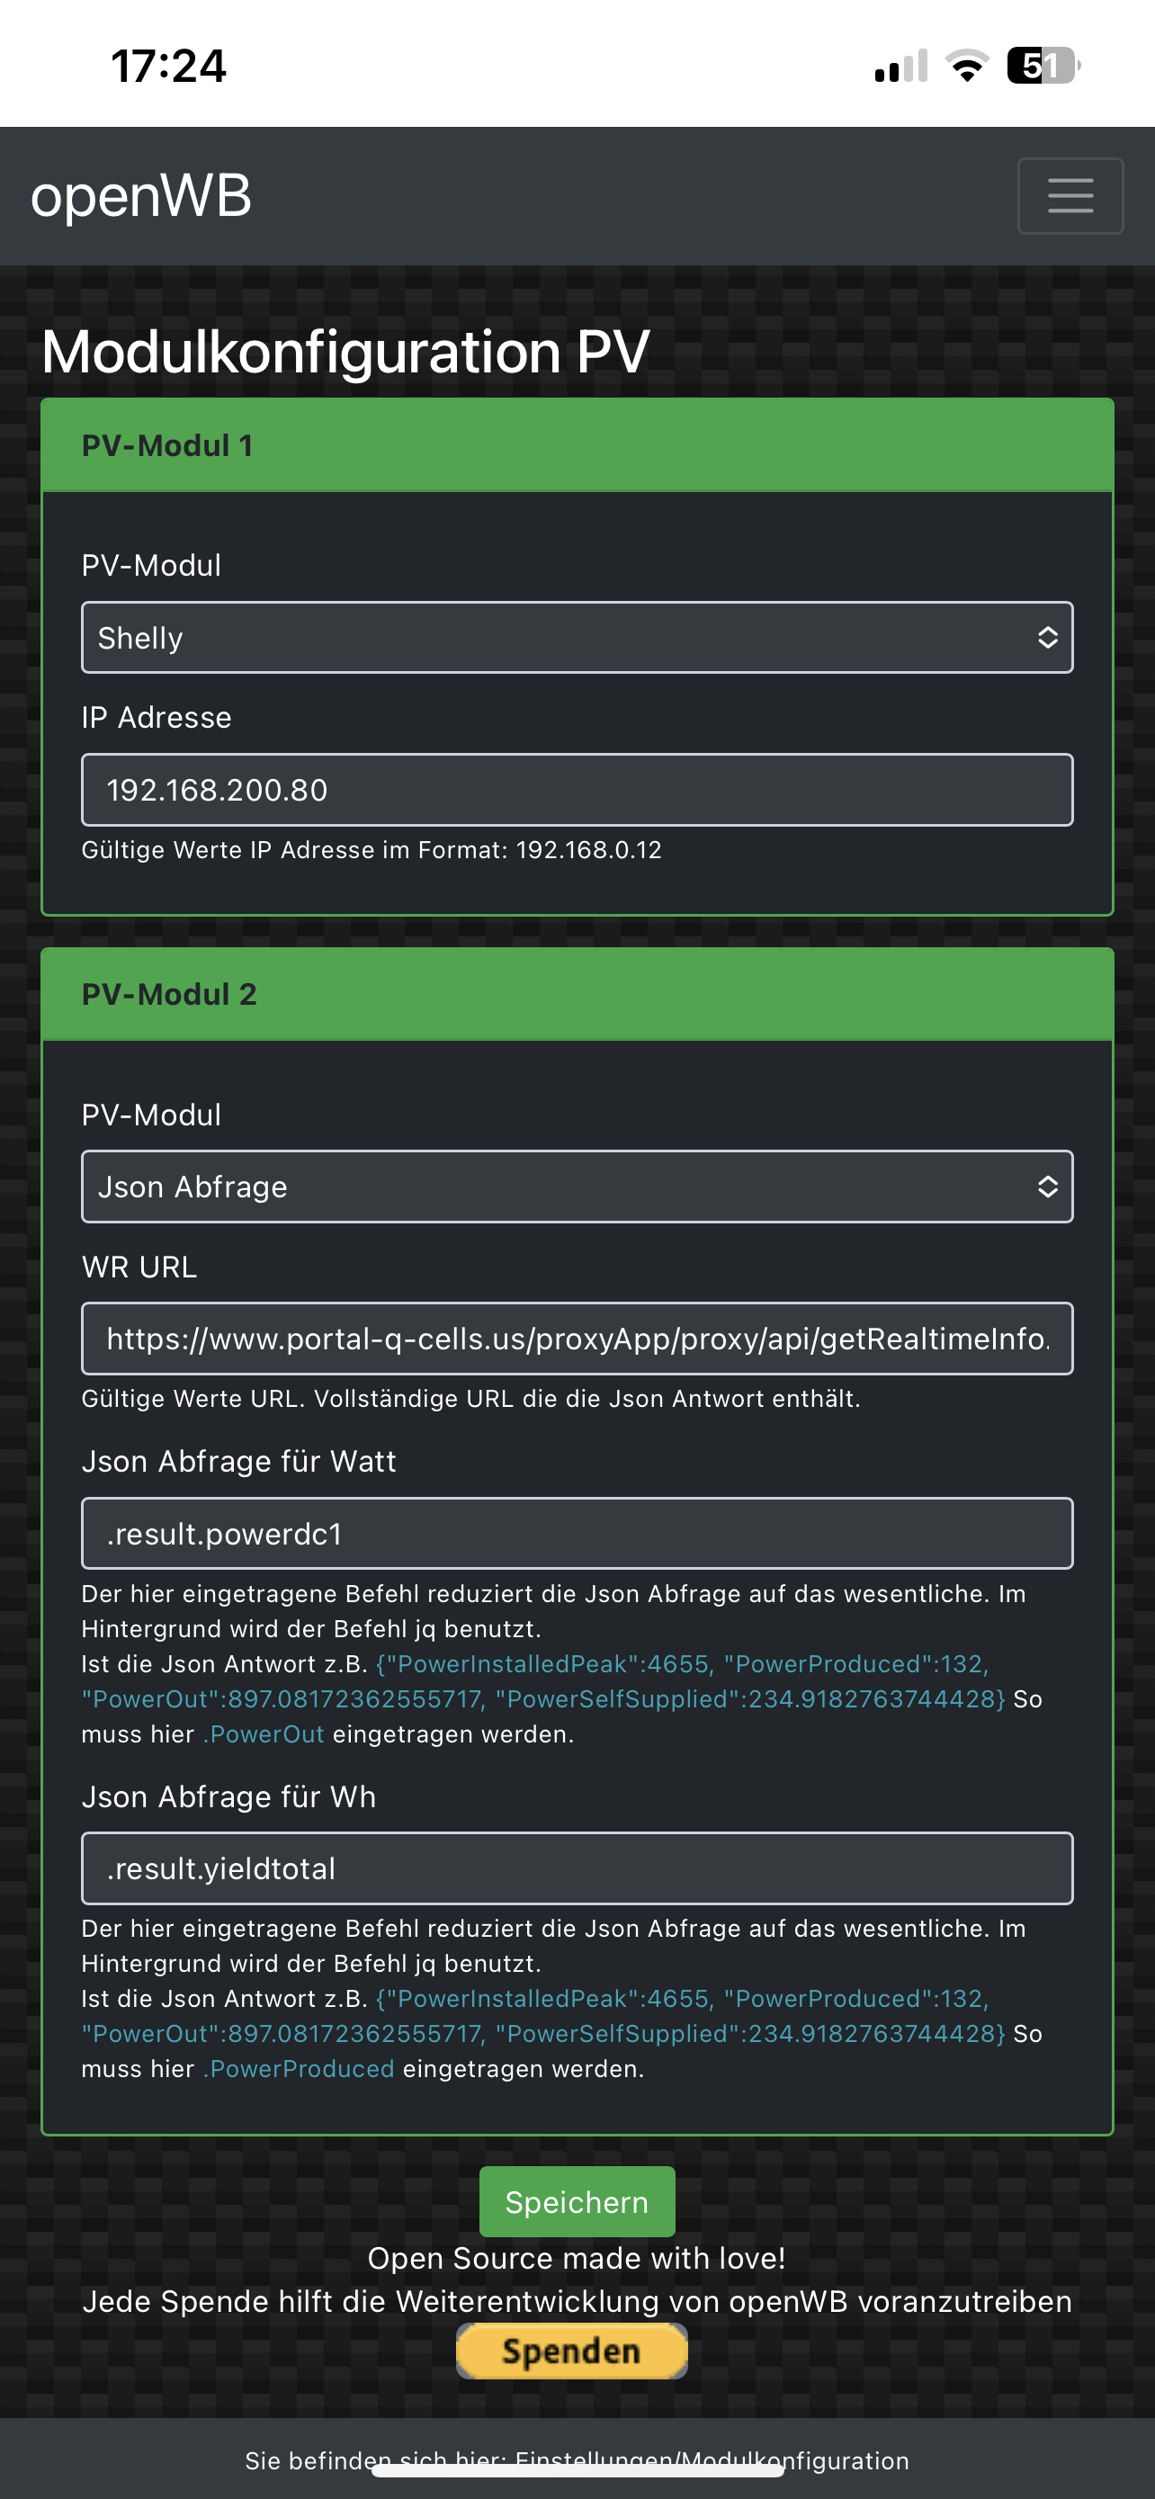This screenshot has height=2499, width=1155.
Task: Open the hamburger navigation menu
Action: tap(1070, 196)
